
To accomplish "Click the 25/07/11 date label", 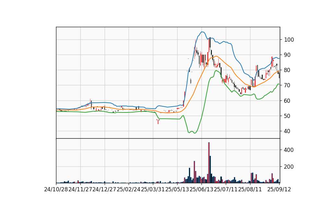I will 226,190.
